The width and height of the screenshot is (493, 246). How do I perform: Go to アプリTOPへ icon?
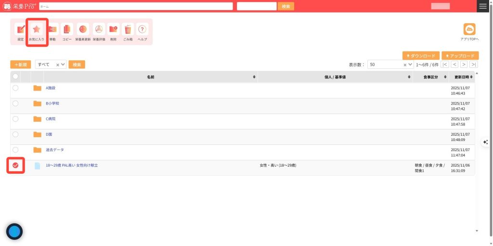pos(469,29)
